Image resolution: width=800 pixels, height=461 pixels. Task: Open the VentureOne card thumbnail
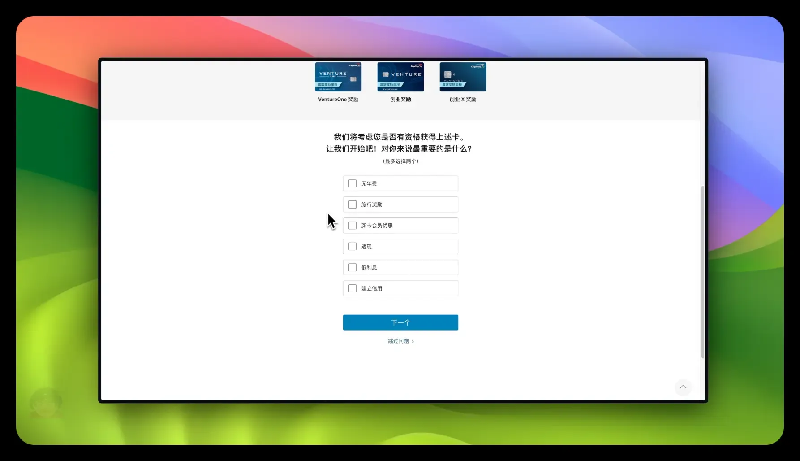pyautogui.click(x=338, y=77)
